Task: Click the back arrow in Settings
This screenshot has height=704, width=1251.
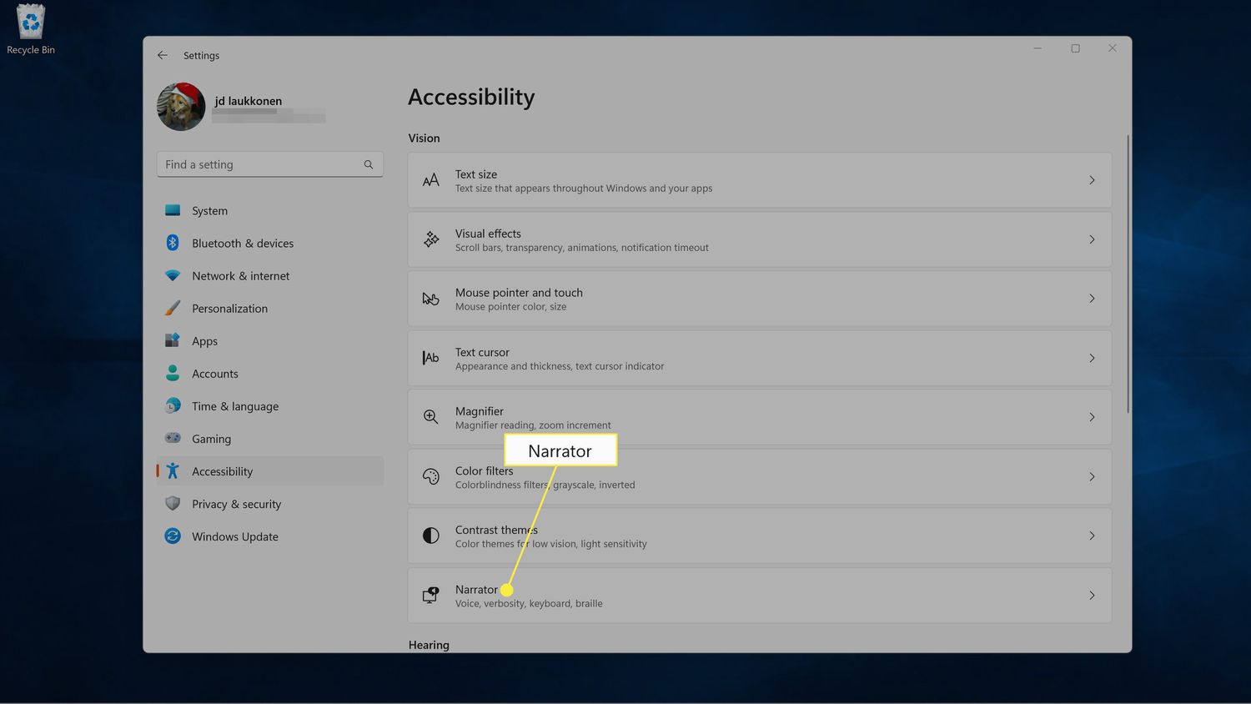Action: 163,55
